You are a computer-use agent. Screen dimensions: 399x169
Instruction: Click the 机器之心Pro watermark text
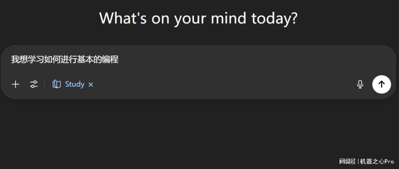(377, 161)
